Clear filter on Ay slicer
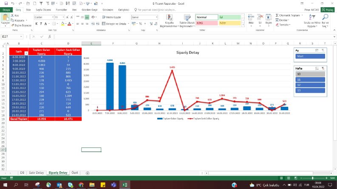 point(323,50)
